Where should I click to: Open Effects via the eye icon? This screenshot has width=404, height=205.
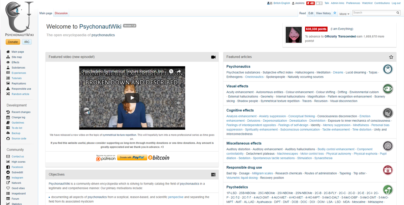pyautogui.click(x=7, y=62)
